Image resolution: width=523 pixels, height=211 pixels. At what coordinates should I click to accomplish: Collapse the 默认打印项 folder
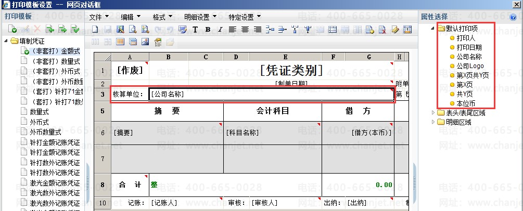point(433,29)
